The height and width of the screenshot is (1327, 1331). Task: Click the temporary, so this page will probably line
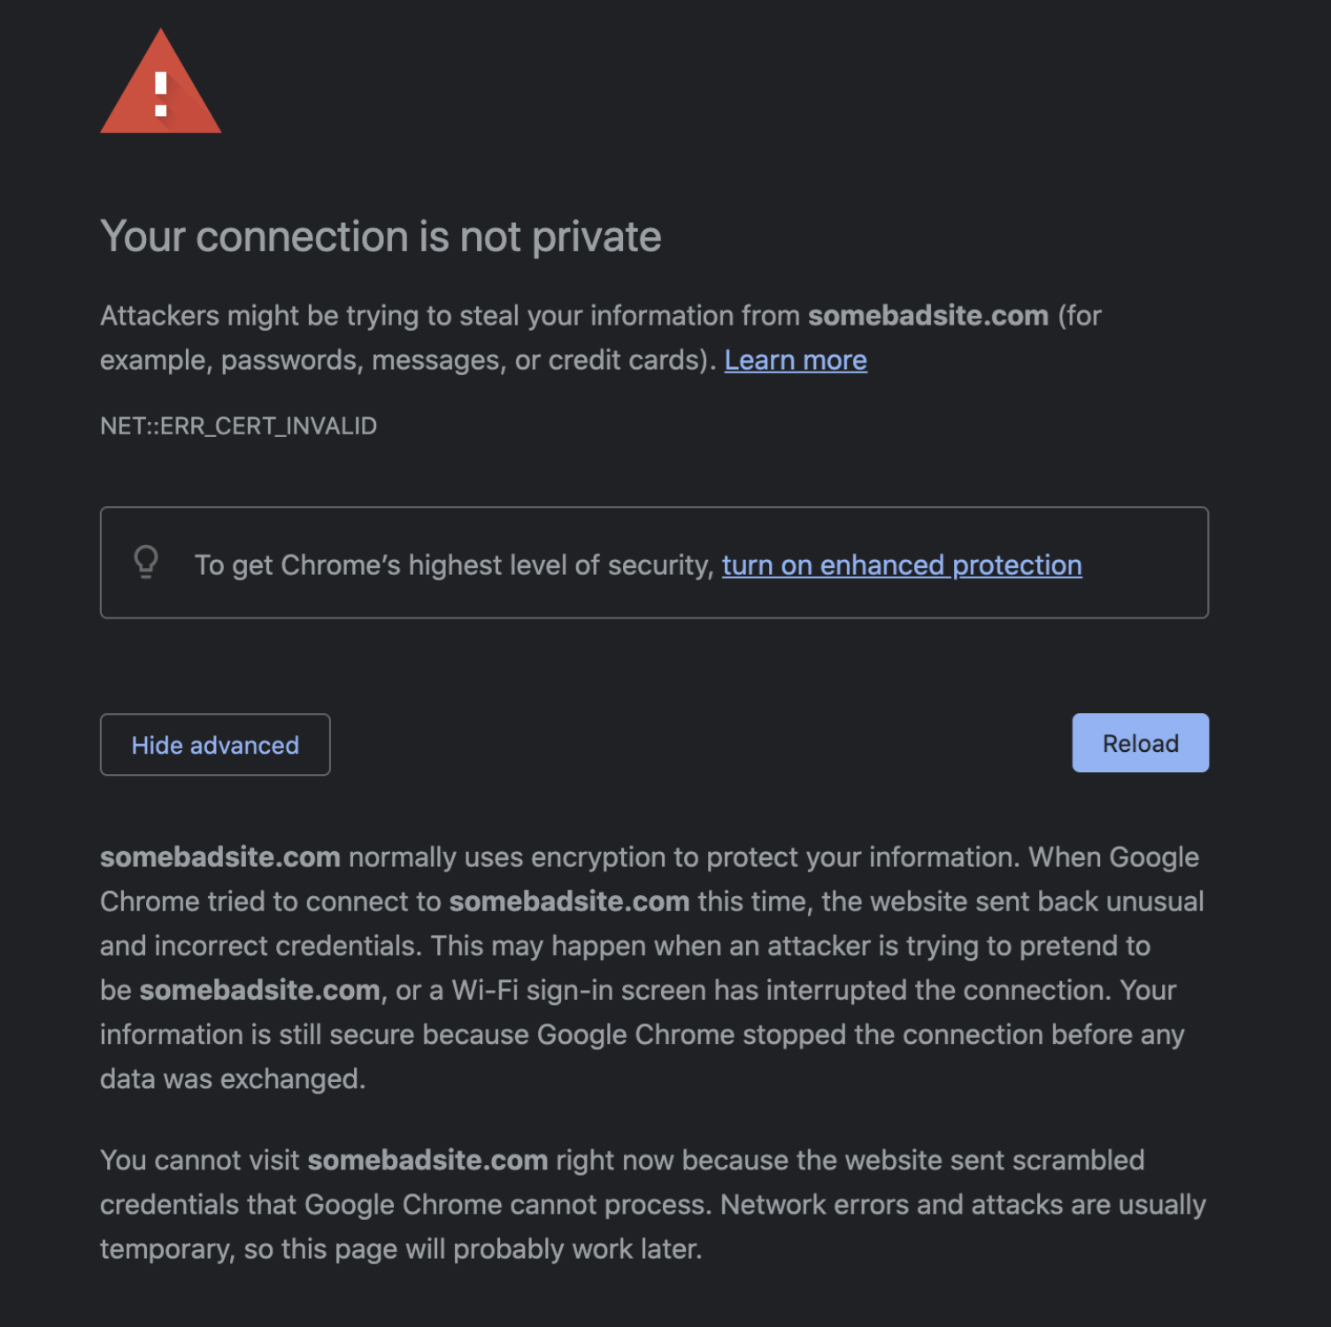[x=400, y=1249]
